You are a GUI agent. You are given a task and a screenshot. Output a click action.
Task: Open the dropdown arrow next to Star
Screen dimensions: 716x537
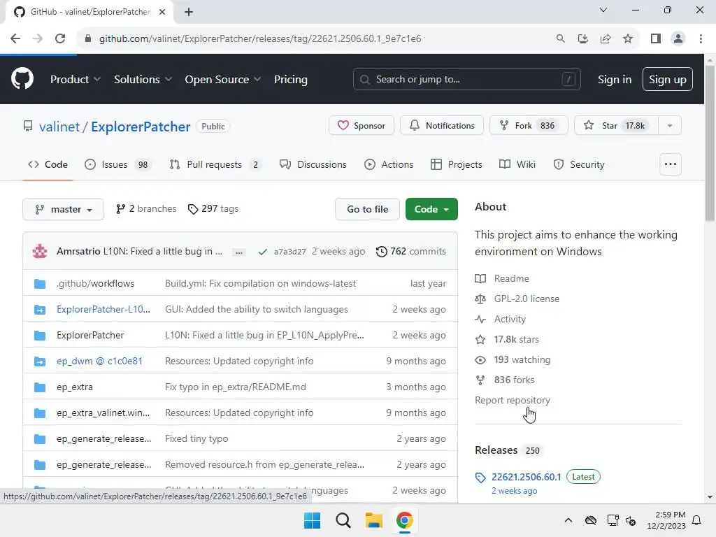(x=670, y=126)
